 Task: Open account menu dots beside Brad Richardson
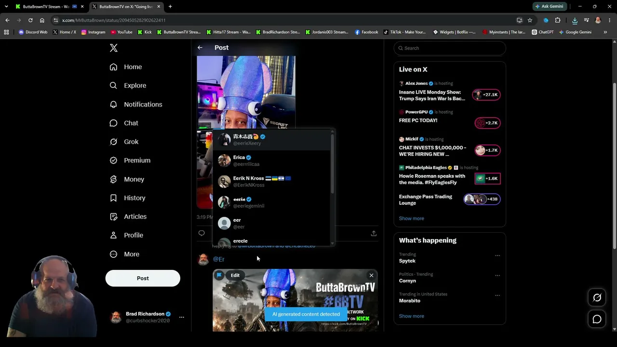(x=182, y=317)
